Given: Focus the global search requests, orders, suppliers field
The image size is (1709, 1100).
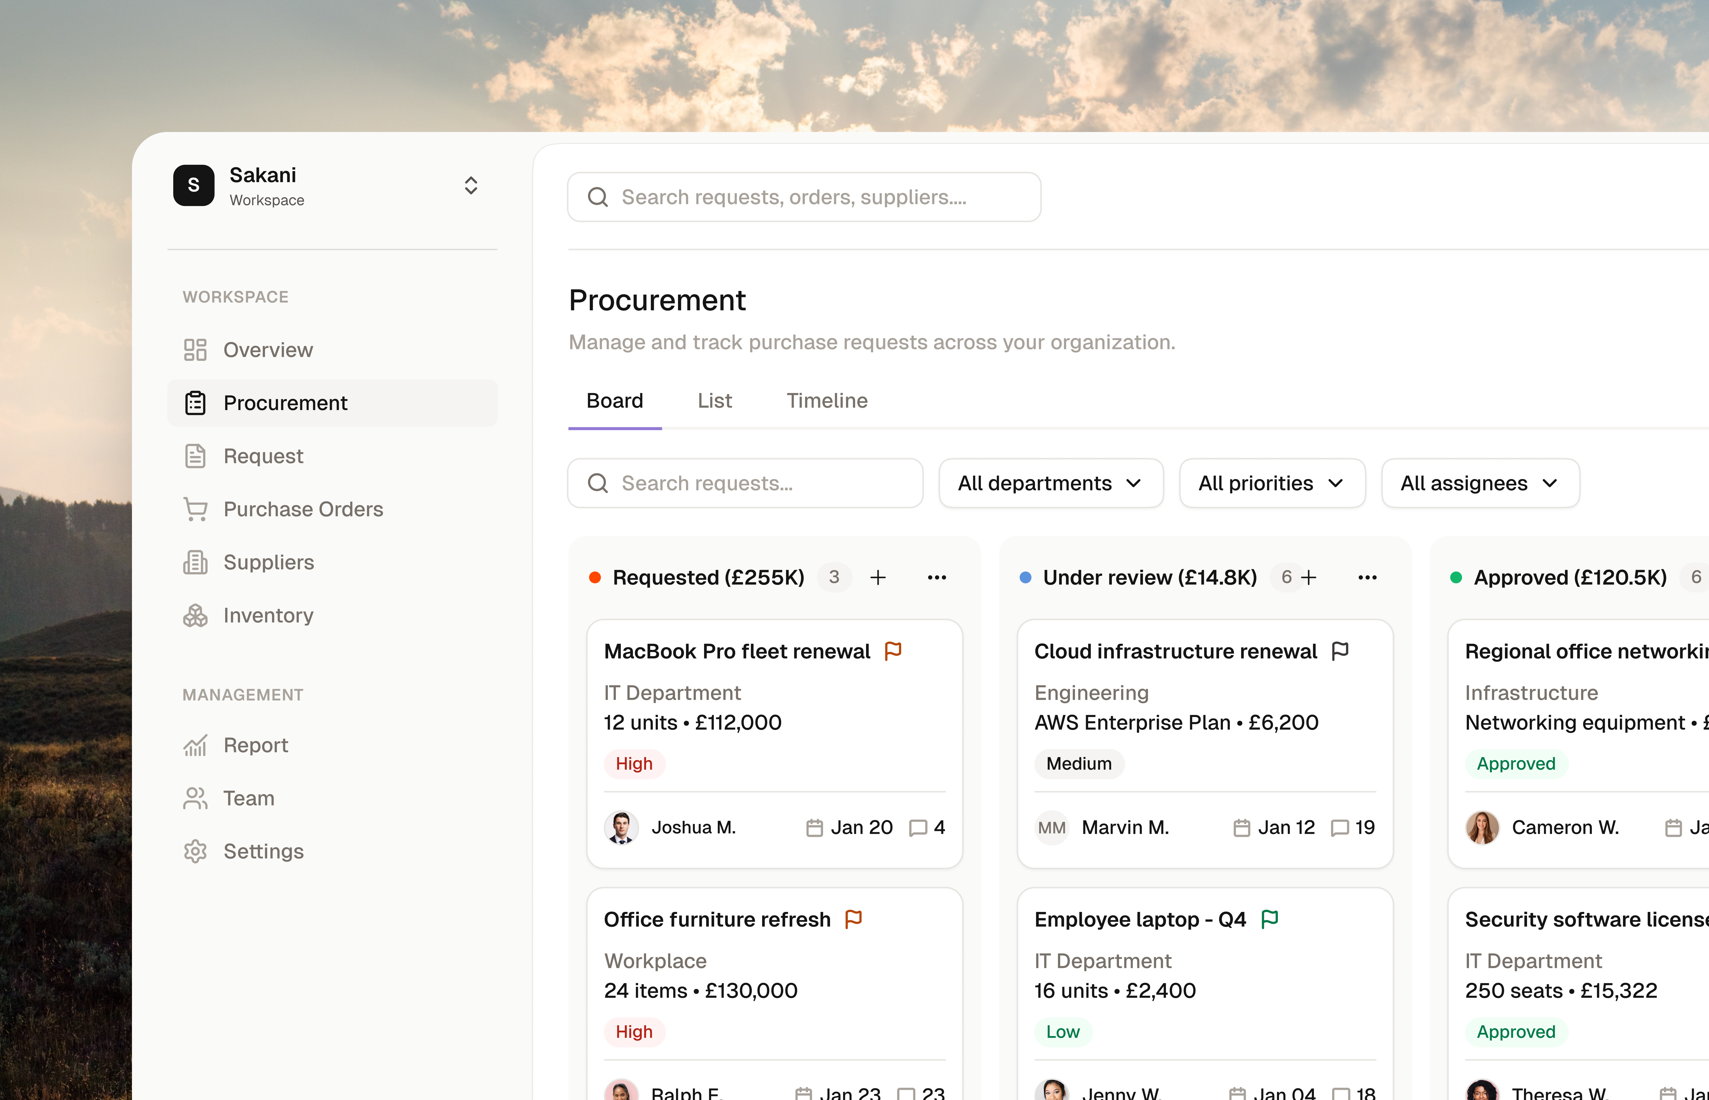Looking at the screenshot, I should [804, 197].
